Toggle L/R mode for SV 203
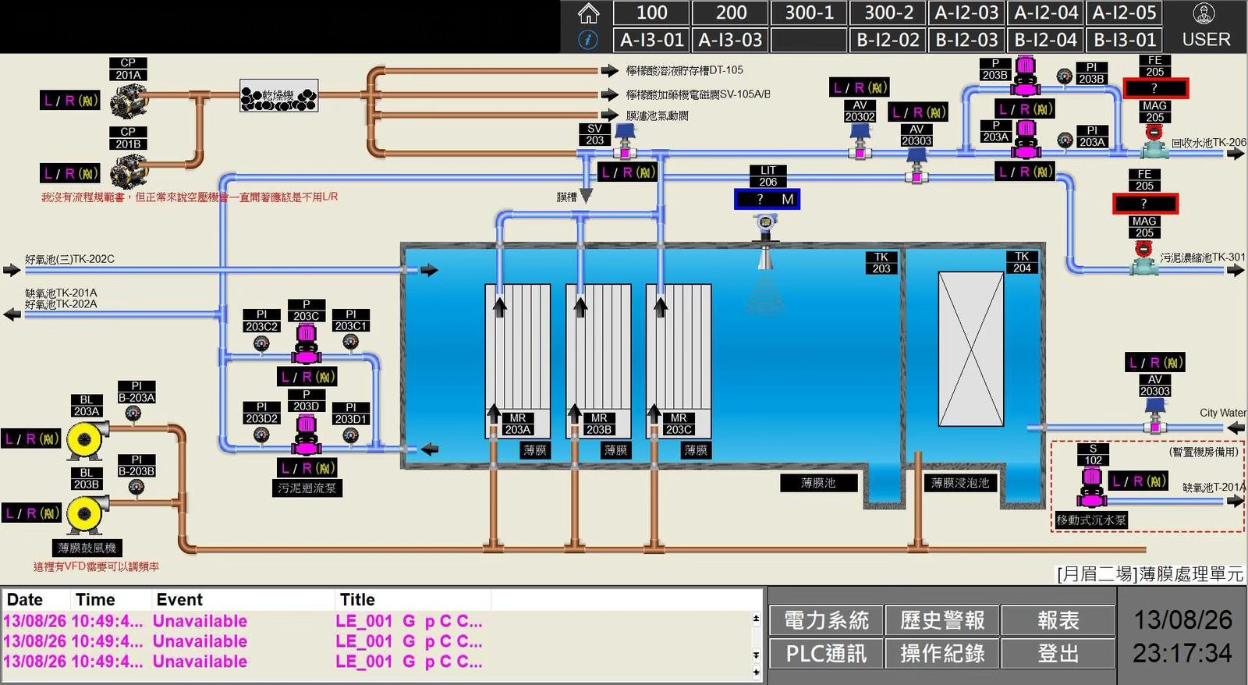This screenshot has height=685, width=1248. click(x=628, y=172)
